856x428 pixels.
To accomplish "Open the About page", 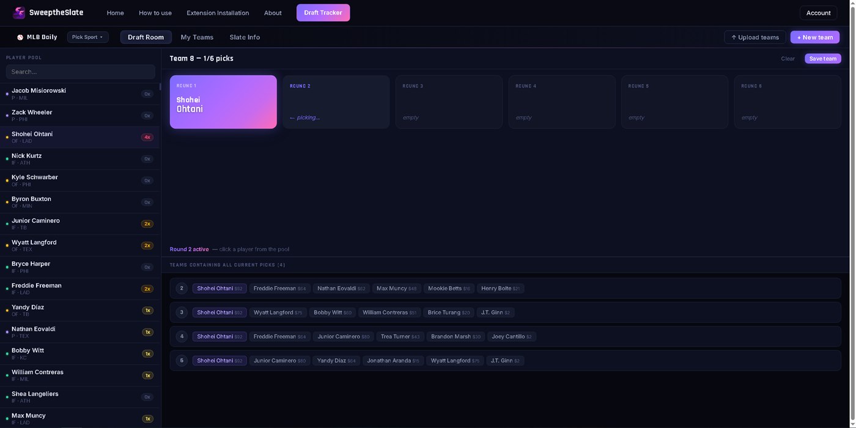I will [x=273, y=13].
